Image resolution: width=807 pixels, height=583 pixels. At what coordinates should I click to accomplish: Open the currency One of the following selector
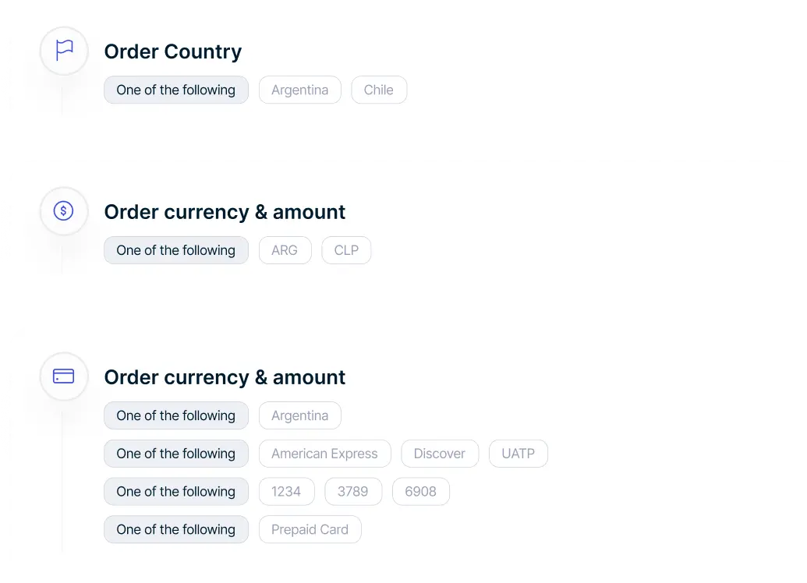tap(175, 250)
